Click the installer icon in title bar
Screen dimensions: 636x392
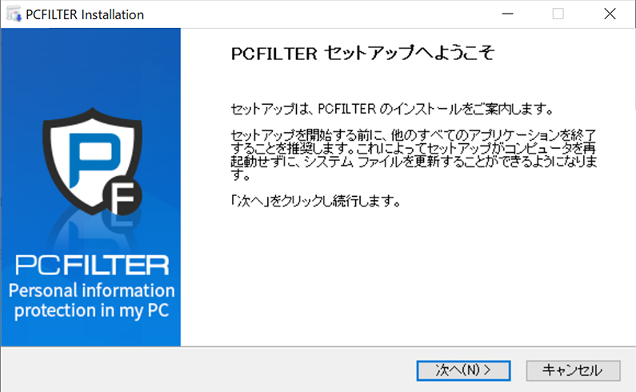pos(14,14)
